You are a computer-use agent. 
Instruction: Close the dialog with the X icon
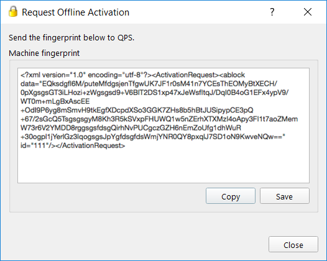tap(308, 12)
